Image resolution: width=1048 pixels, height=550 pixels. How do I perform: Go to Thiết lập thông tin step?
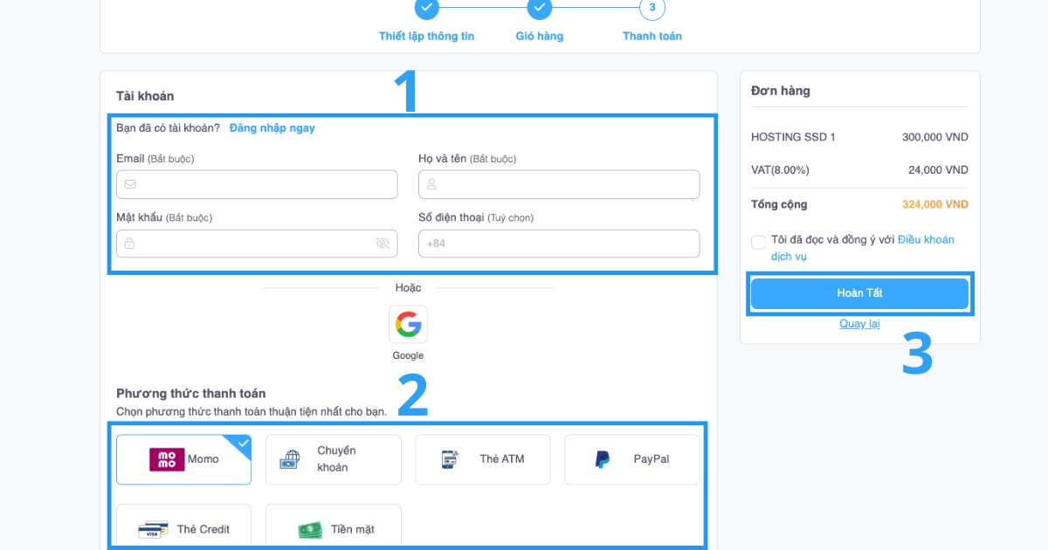(x=426, y=9)
